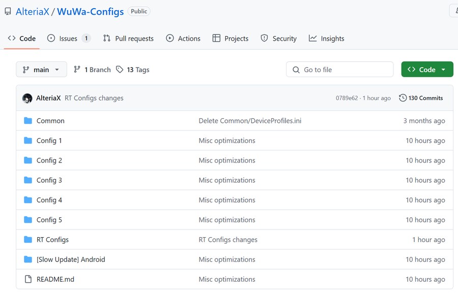The height and width of the screenshot is (294, 458).
Task: Click the repository book icon beside AlteriaX
Action: tap(8, 11)
